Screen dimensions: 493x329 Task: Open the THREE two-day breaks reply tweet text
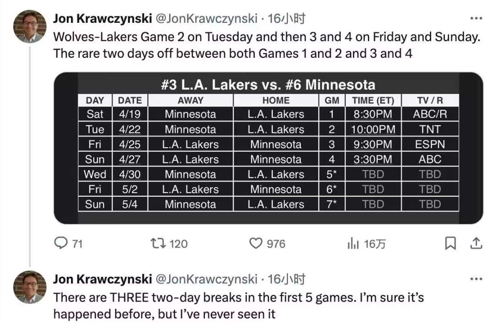[238, 306]
